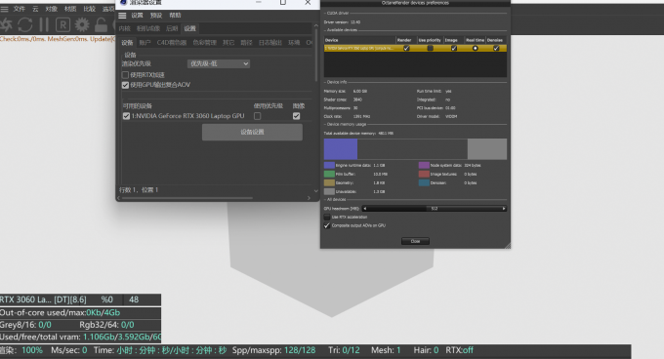Select the Real time radio button
The image size is (664, 359).
click(476, 48)
